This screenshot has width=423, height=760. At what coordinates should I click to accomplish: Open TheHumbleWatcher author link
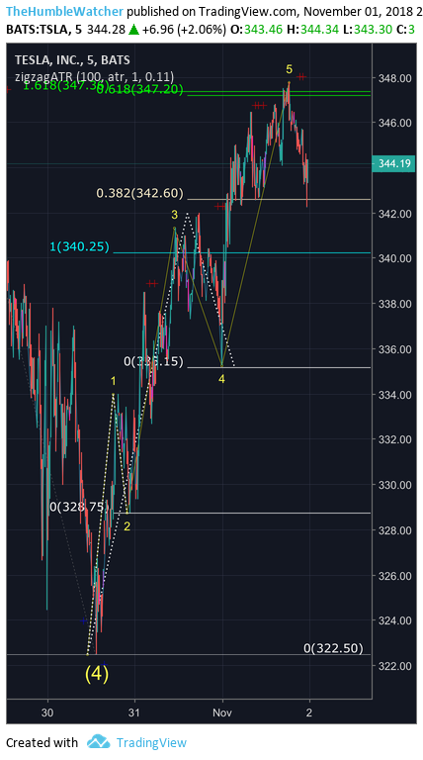pos(65,11)
